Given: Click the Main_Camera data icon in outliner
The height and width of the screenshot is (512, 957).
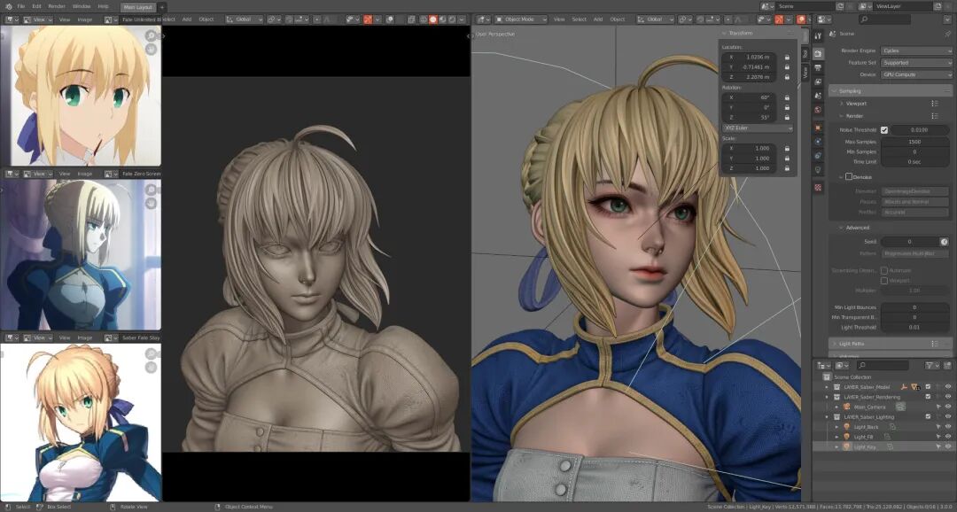Looking at the screenshot, I should 901,407.
